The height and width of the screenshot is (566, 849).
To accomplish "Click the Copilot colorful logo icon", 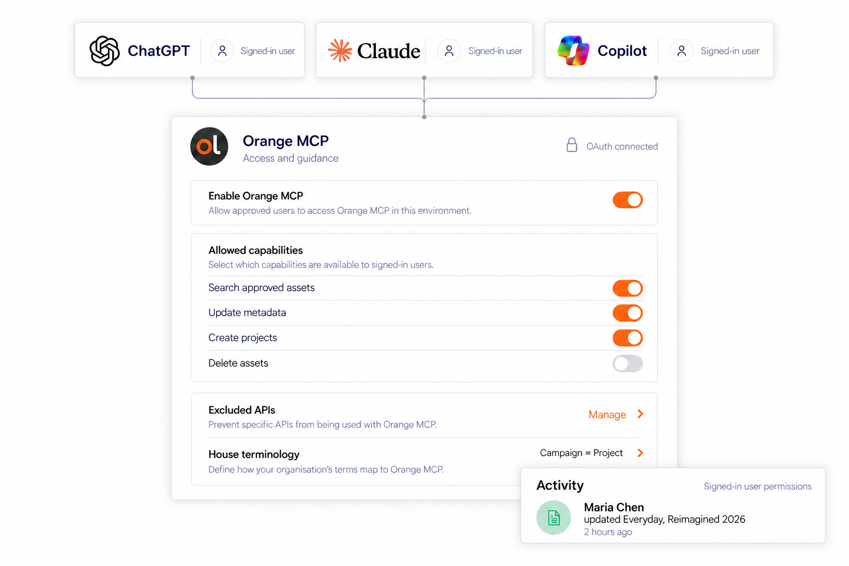I will click(573, 51).
